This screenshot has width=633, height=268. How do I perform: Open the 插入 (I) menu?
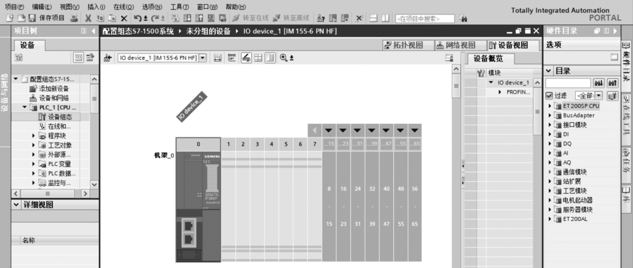(96, 7)
